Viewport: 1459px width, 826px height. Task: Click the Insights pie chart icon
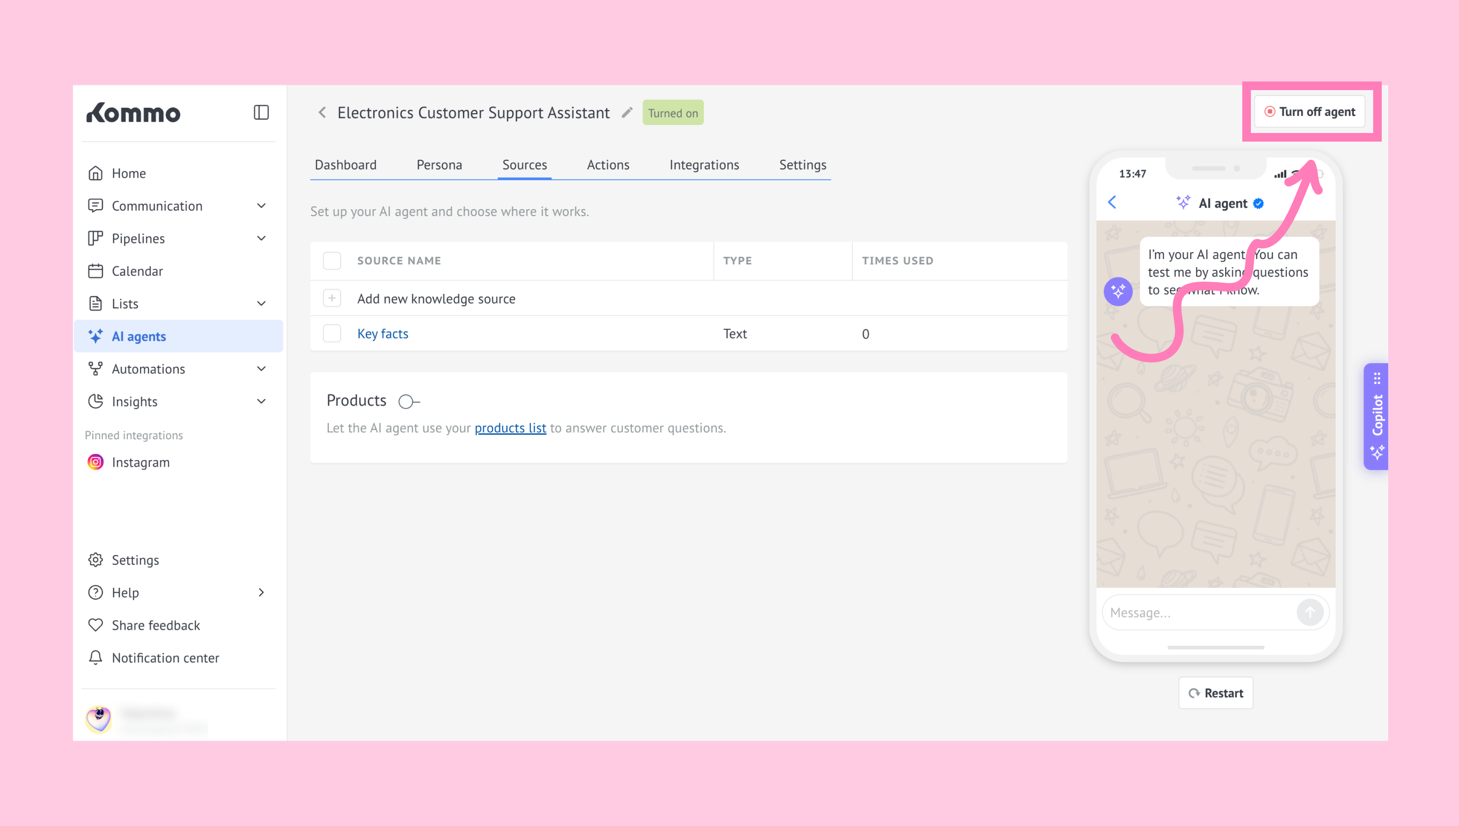pyautogui.click(x=95, y=401)
